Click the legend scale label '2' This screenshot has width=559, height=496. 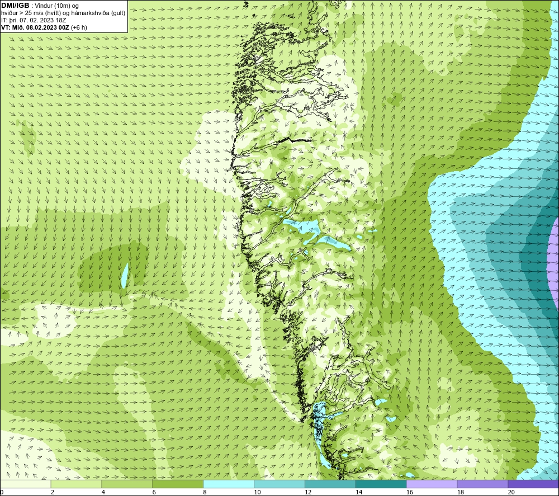click(53, 493)
